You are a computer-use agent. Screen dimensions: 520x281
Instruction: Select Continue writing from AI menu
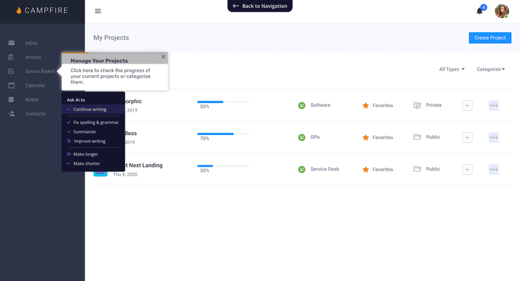[90, 110]
